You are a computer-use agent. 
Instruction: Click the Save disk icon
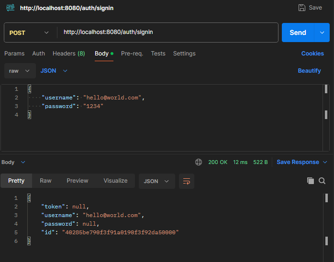(x=302, y=8)
